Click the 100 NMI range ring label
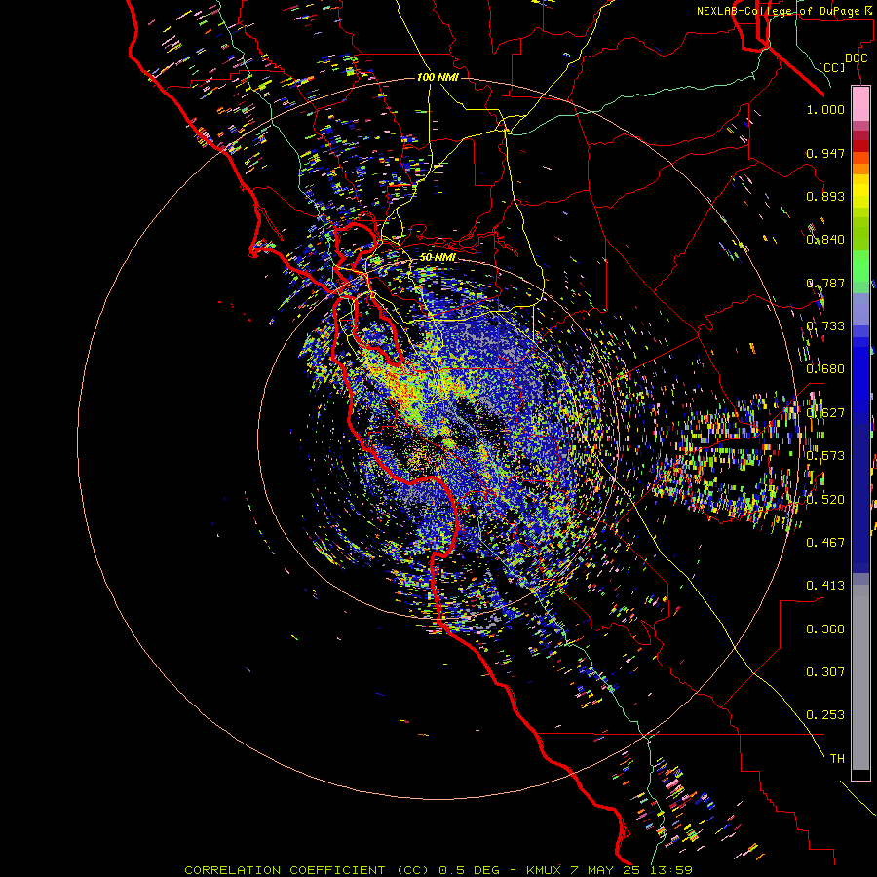 [x=438, y=77]
